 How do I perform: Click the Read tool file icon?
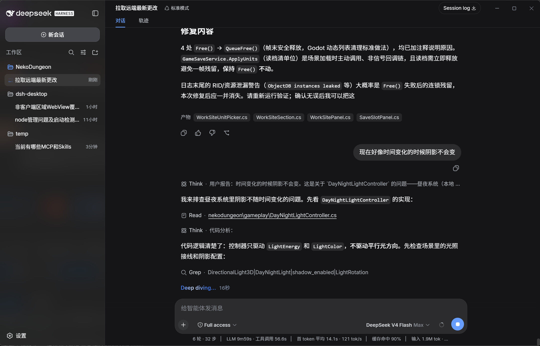[x=184, y=215]
